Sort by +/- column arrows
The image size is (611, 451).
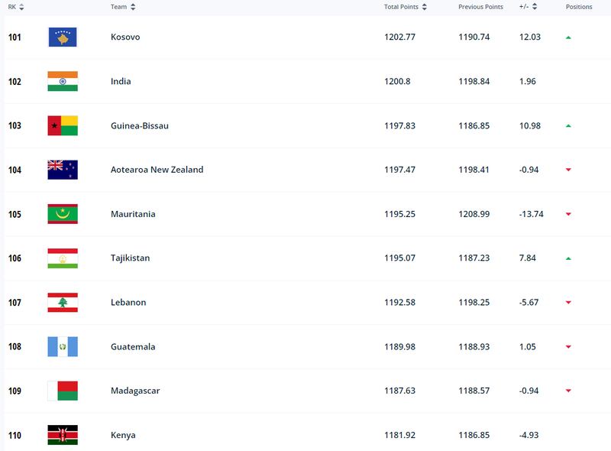point(535,7)
